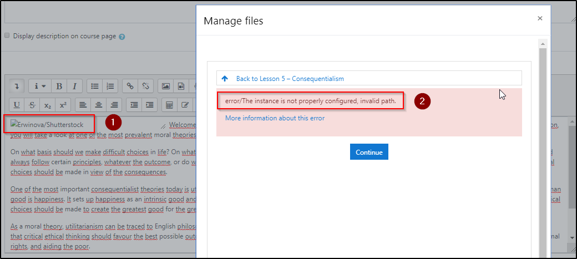Close the Manage files dialog
577x259 pixels.
(540, 18)
